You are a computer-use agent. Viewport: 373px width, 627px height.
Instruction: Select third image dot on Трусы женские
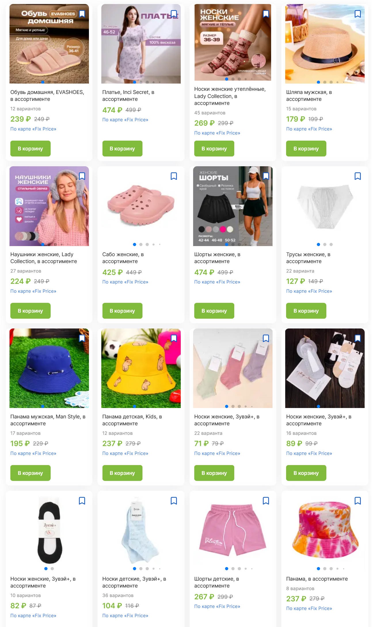click(331, 244)
